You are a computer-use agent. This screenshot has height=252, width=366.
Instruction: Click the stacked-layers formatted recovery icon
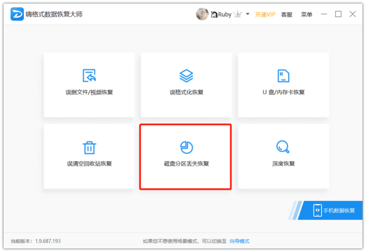click(186, 76)
